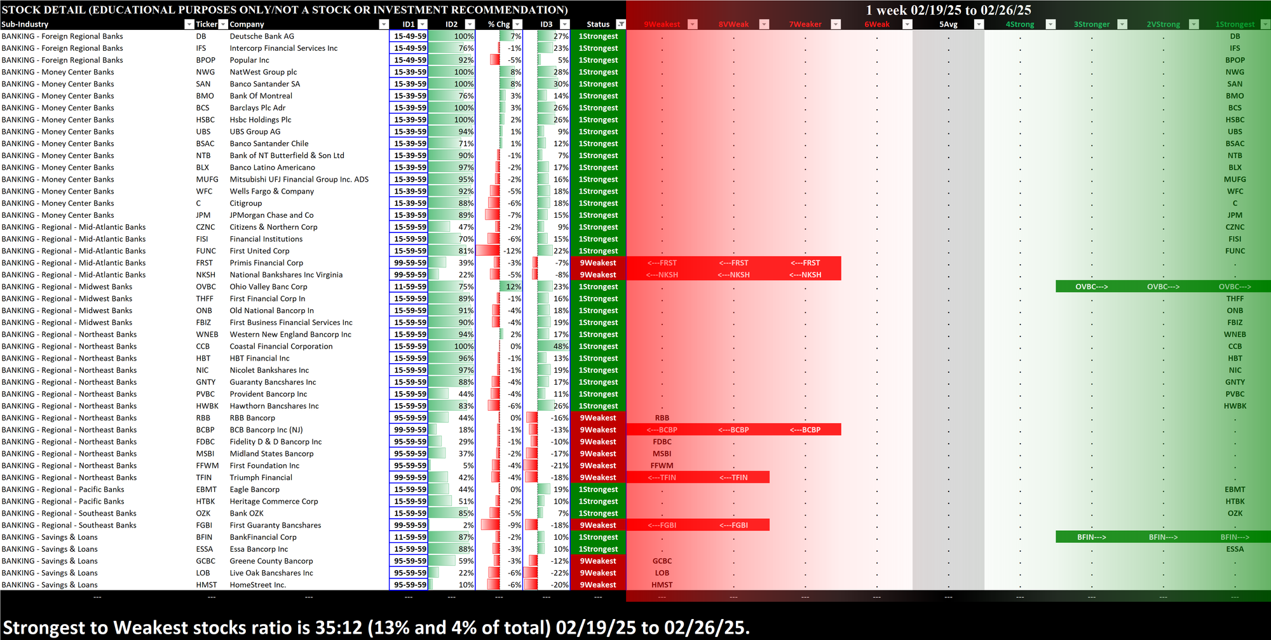Click the Triumph Financial company cell
Screen dimensions: 1271x640
308,477
